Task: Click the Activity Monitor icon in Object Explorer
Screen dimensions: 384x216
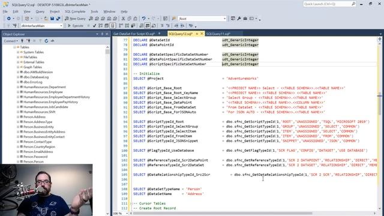Action: 52,41
